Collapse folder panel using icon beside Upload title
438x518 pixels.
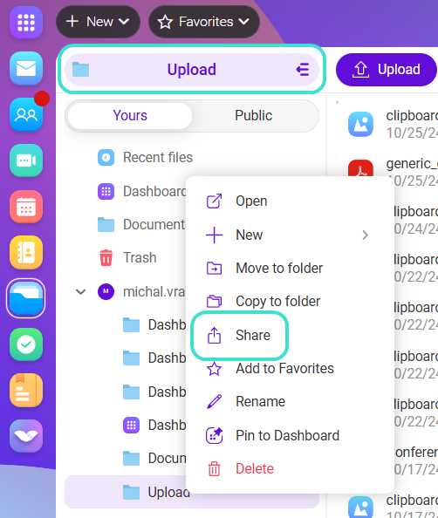(303, 70)
